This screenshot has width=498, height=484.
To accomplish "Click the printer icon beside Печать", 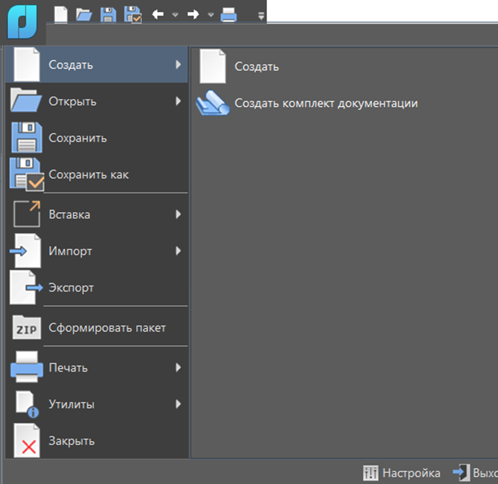I will click(27, 367).
